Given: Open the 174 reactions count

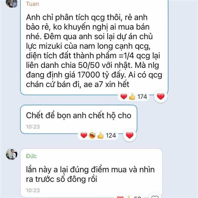Looking at the screenshot, I should pyautogui.click(x=142, y=97).
